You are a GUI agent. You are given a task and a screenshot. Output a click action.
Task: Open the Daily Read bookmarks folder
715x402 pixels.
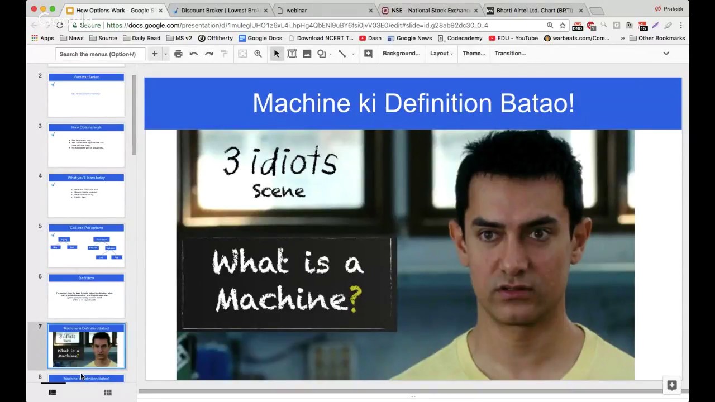[x=141, y=38]
